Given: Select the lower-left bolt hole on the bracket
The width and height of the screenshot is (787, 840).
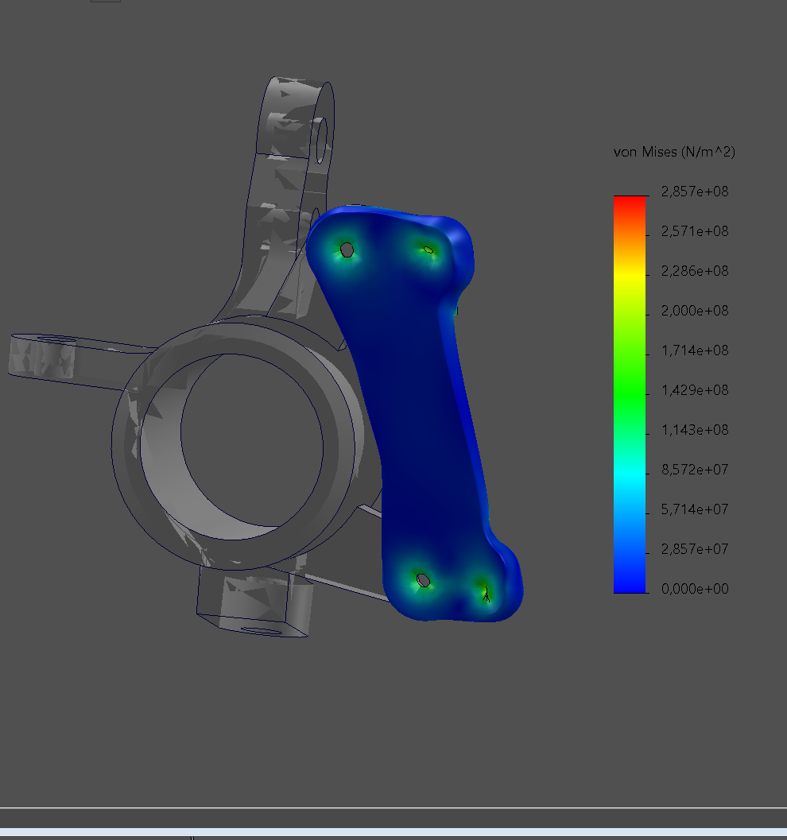Looking at the screenshot, I should click(423, 580).
